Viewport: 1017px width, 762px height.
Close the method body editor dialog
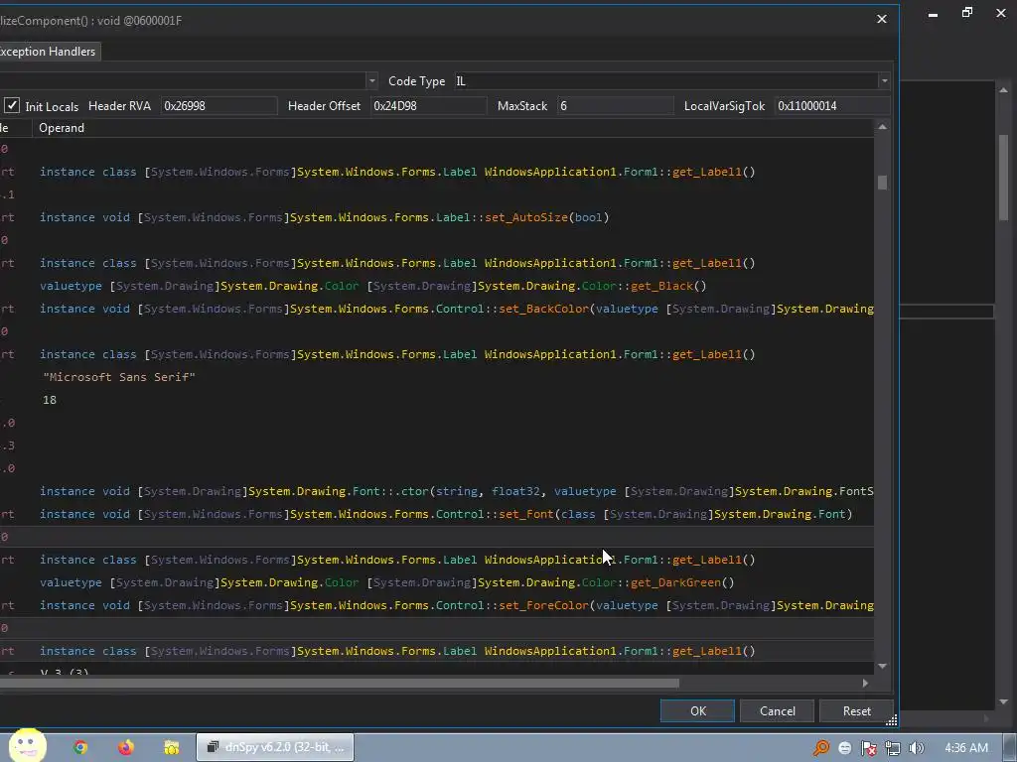[882, 20]
